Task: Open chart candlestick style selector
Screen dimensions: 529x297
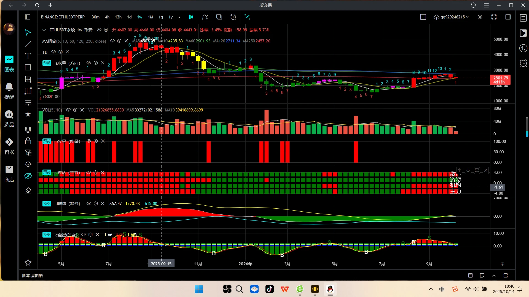Action: point(191,17)
